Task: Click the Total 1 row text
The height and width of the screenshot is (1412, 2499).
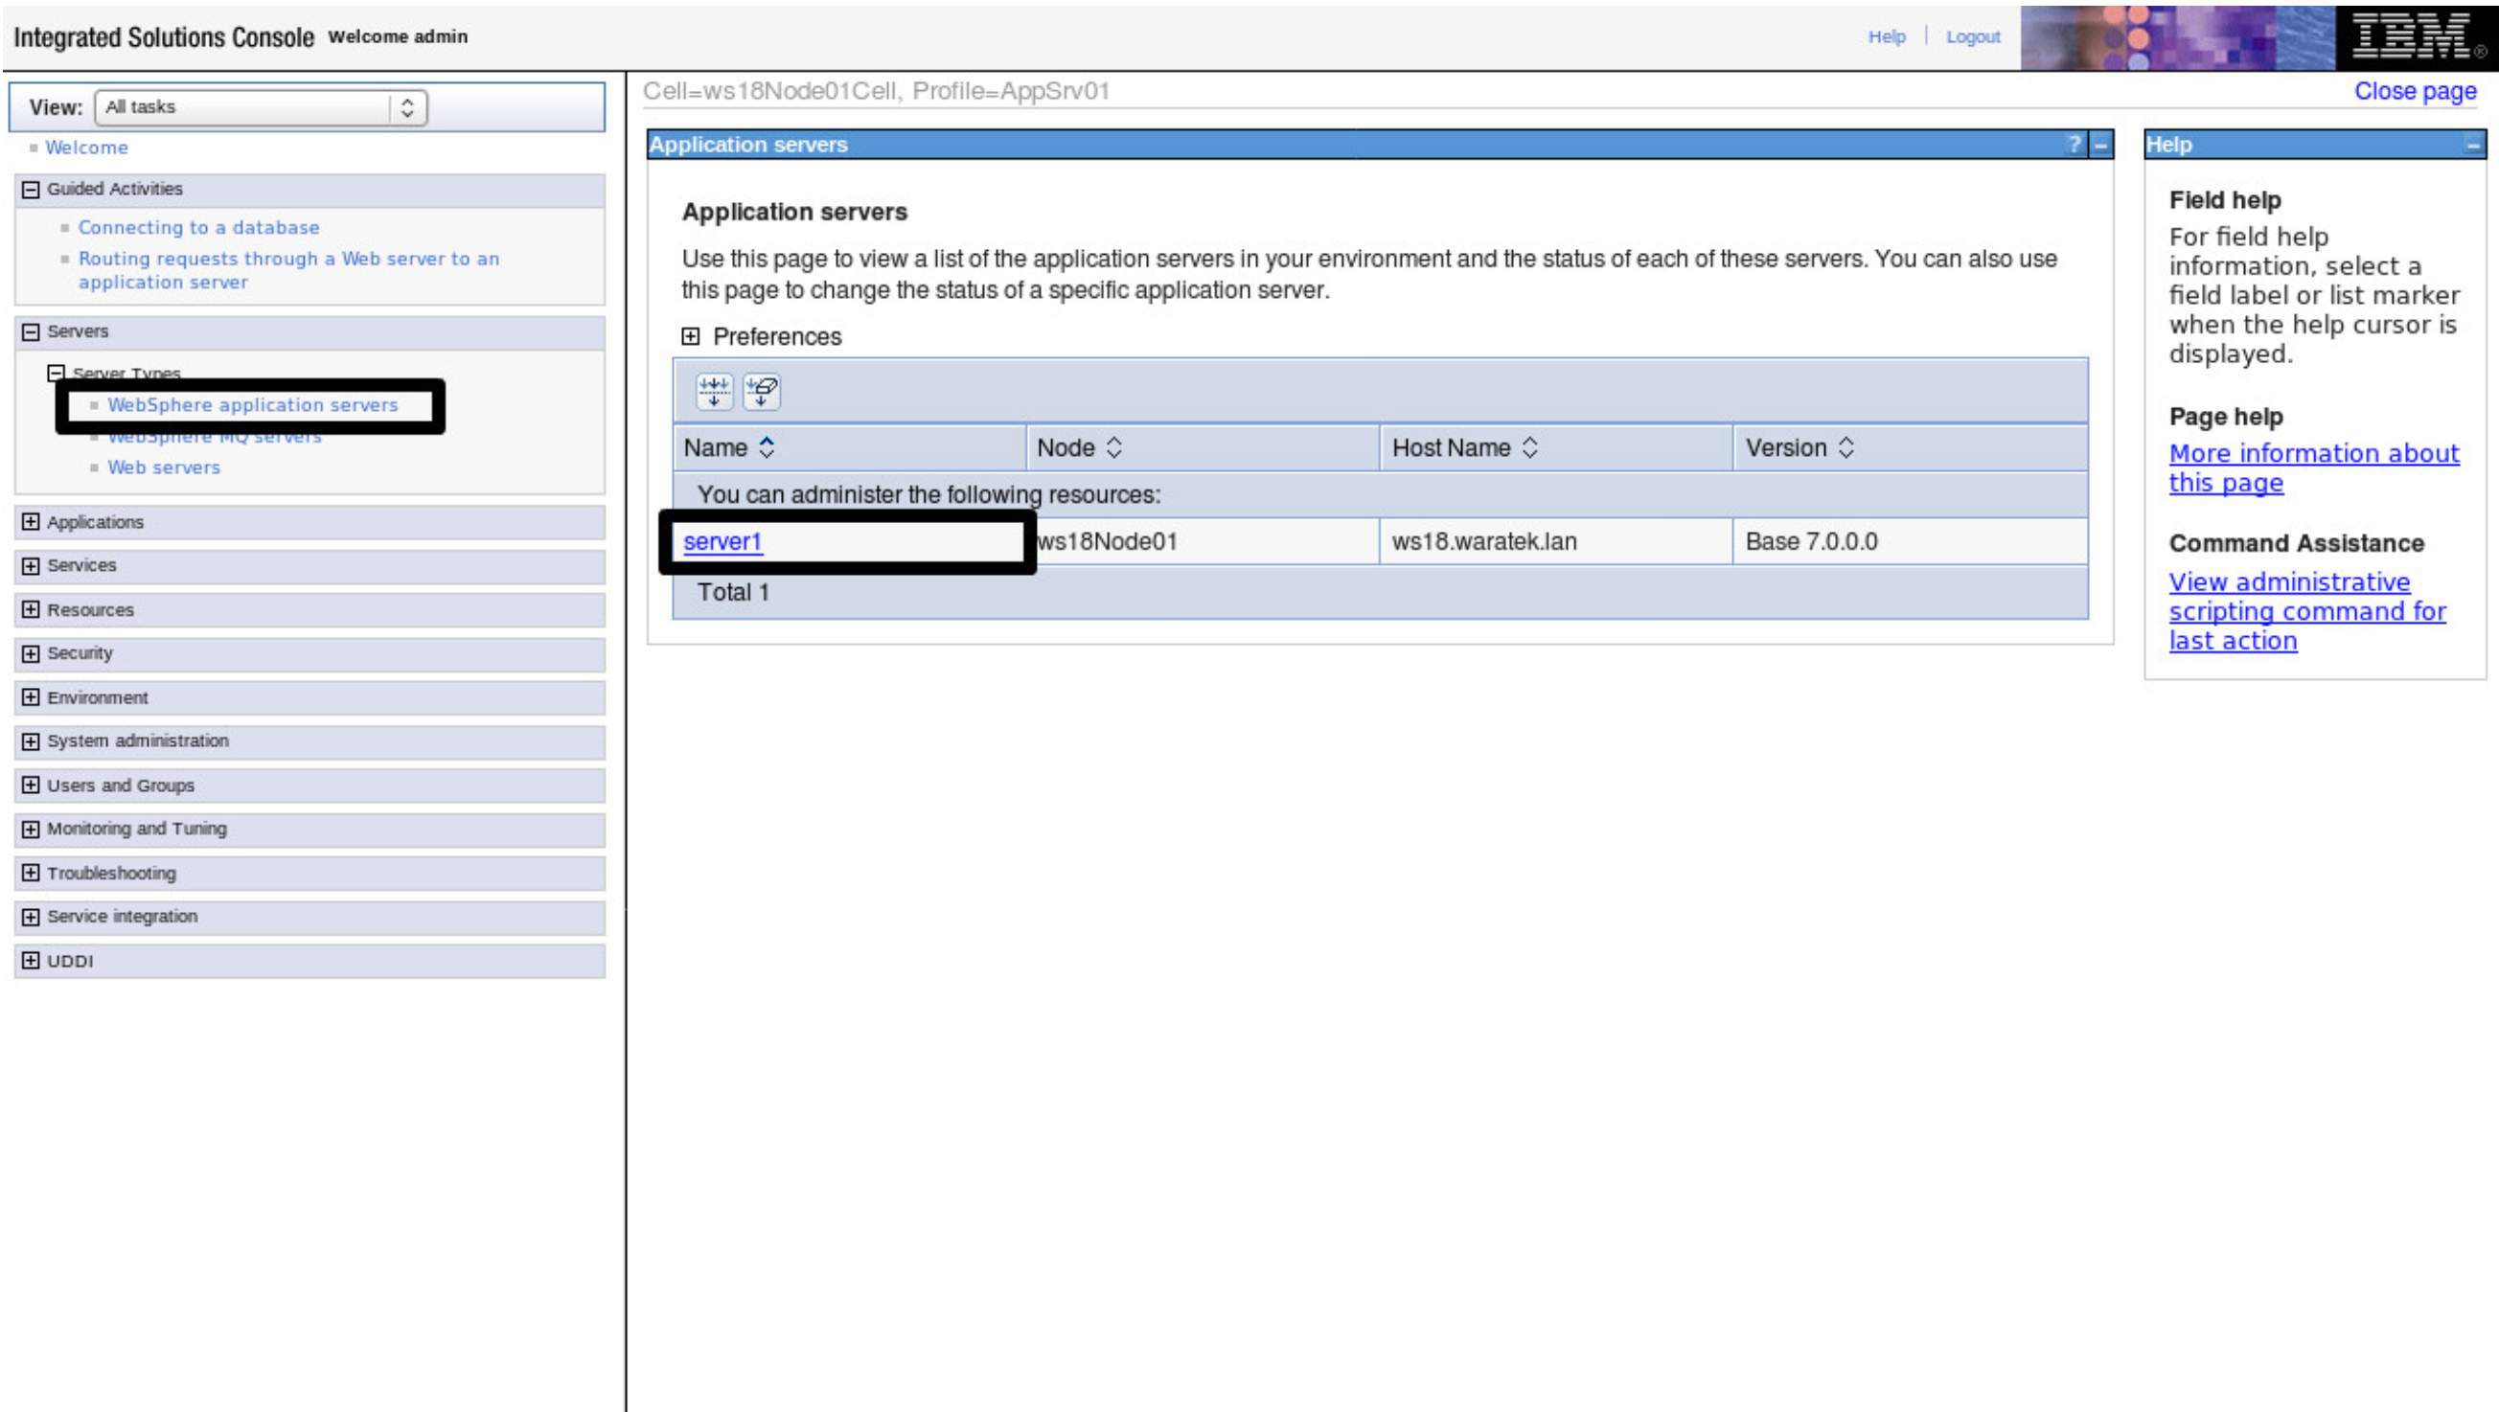Action: (733, 593)
